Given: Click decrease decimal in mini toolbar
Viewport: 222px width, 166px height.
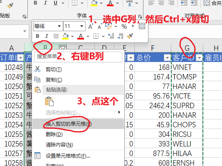Looking at the screenshot, I should pos(120,36).
